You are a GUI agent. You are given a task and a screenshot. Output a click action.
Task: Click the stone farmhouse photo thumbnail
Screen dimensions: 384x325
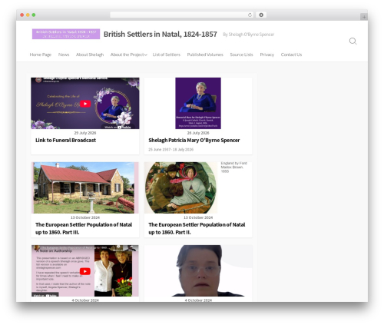[85, 187]
